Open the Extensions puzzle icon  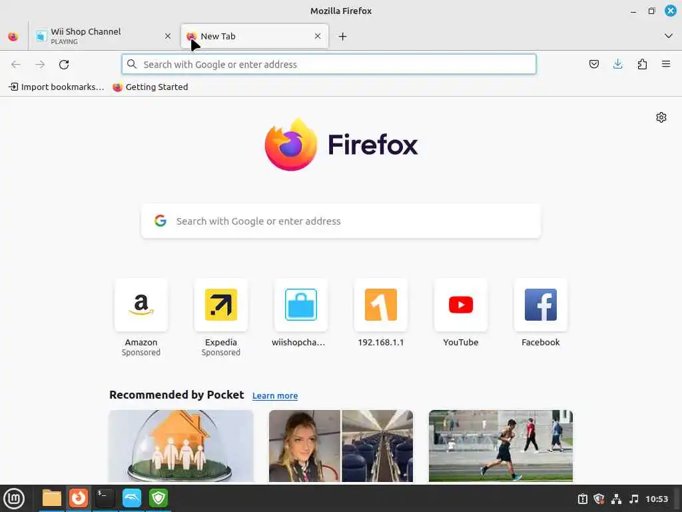click(x=642, y=65)
